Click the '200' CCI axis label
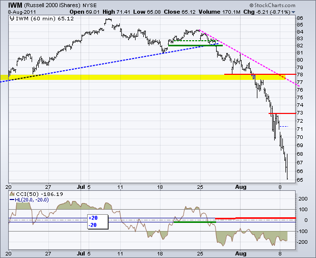This screenshot has width=316, height=258. coord(303,198)
